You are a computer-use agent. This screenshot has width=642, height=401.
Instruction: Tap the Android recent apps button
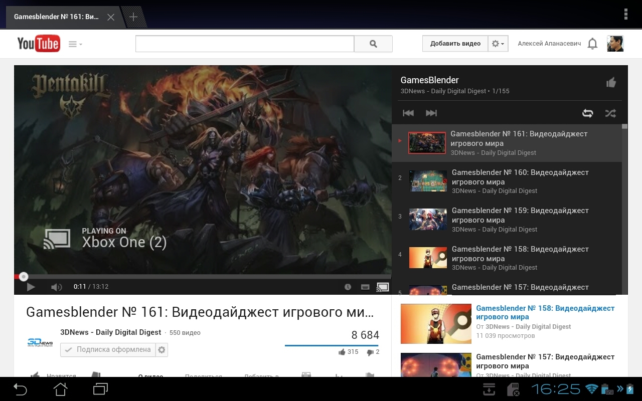point(101,389)
